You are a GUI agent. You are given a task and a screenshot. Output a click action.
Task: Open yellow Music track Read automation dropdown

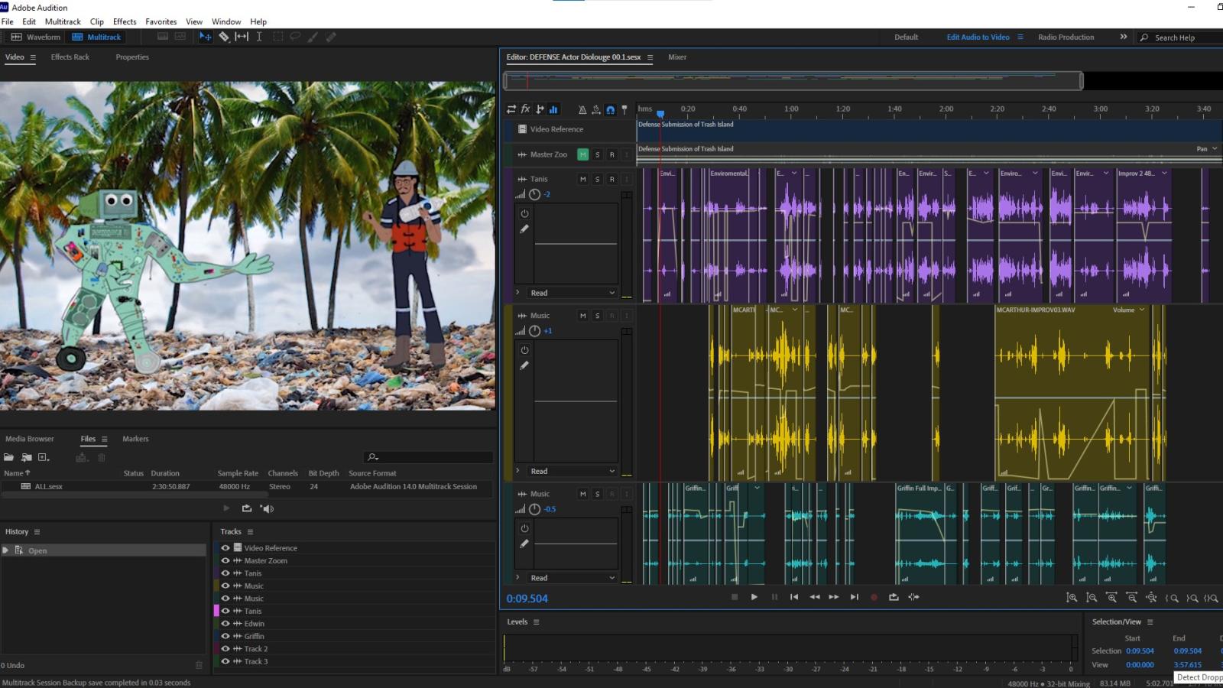tap(572, 471)
